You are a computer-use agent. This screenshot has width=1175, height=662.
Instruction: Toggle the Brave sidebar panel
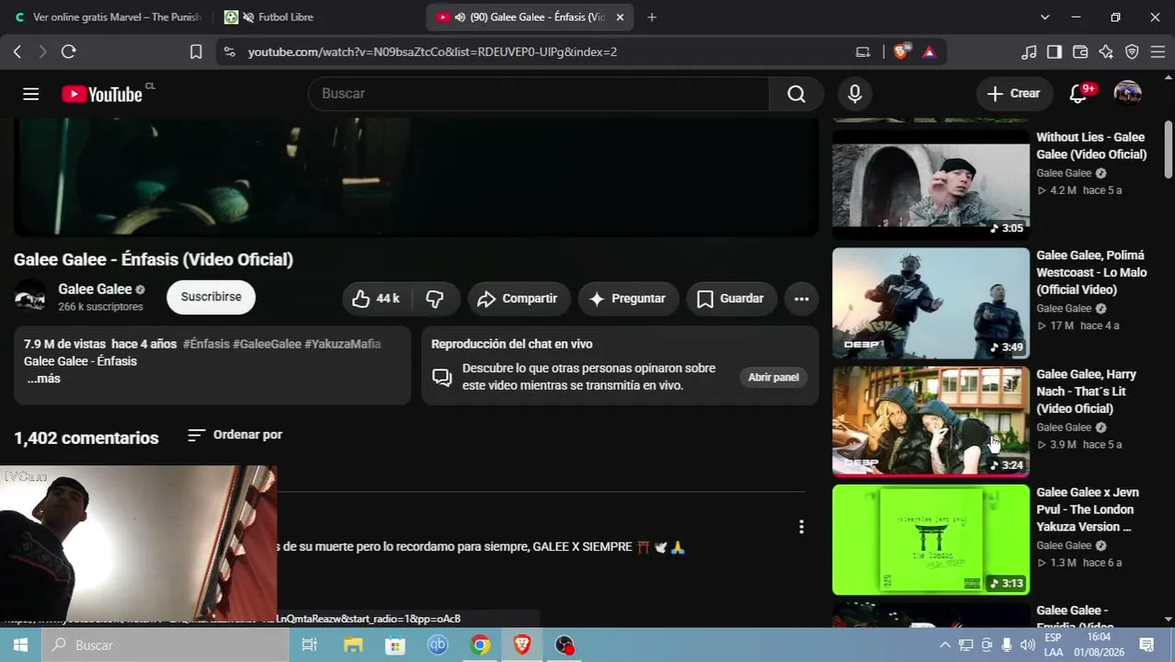[1055, 52]
